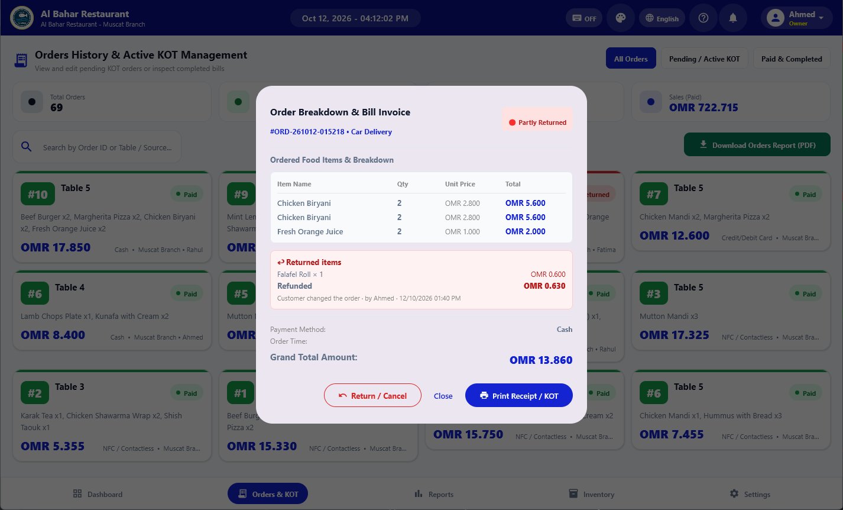Select the All Orders tab

pyautogui.click(x=631, y=59)
